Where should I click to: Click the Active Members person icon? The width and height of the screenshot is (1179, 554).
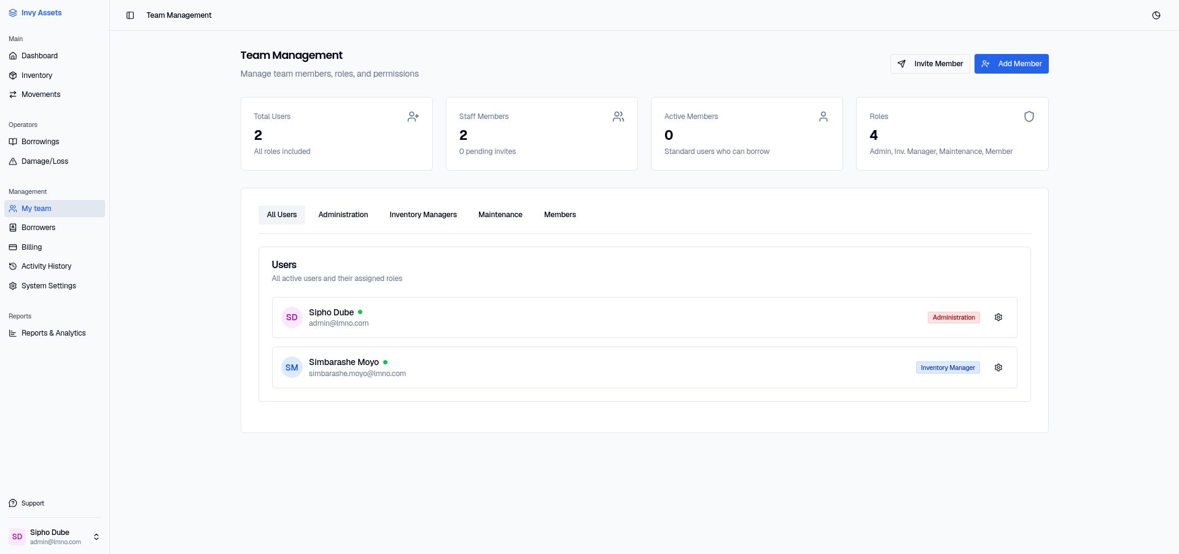tap(823, 117)
